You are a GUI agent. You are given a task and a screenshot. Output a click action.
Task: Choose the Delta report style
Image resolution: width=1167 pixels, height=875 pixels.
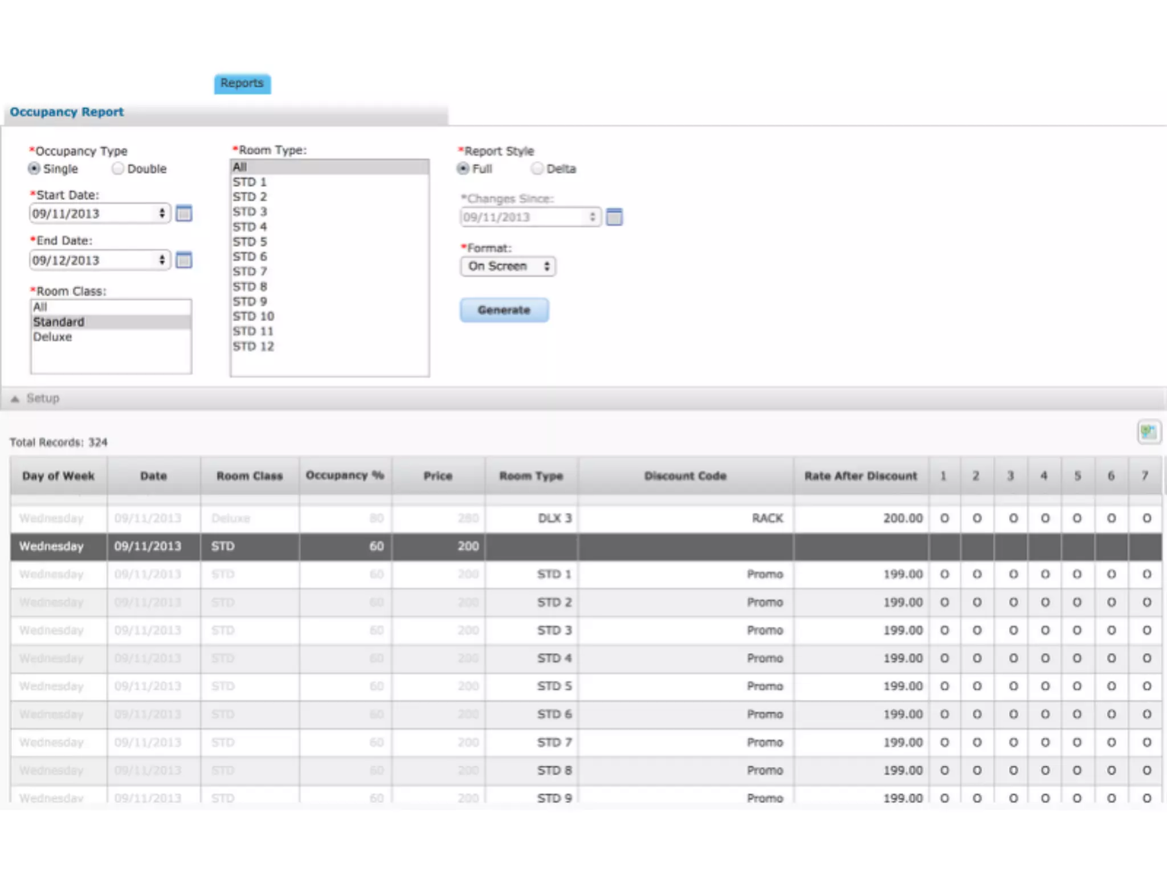pyautogui.click(x=537, y=169)
